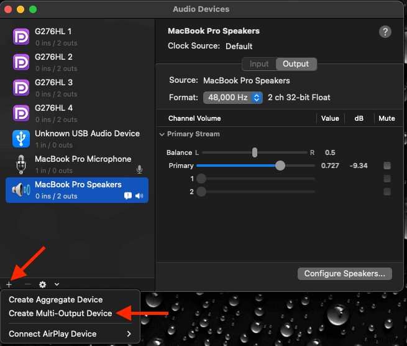
Task: Click the Unknown USB Audio Device icon
Action: tap(21, 139)
